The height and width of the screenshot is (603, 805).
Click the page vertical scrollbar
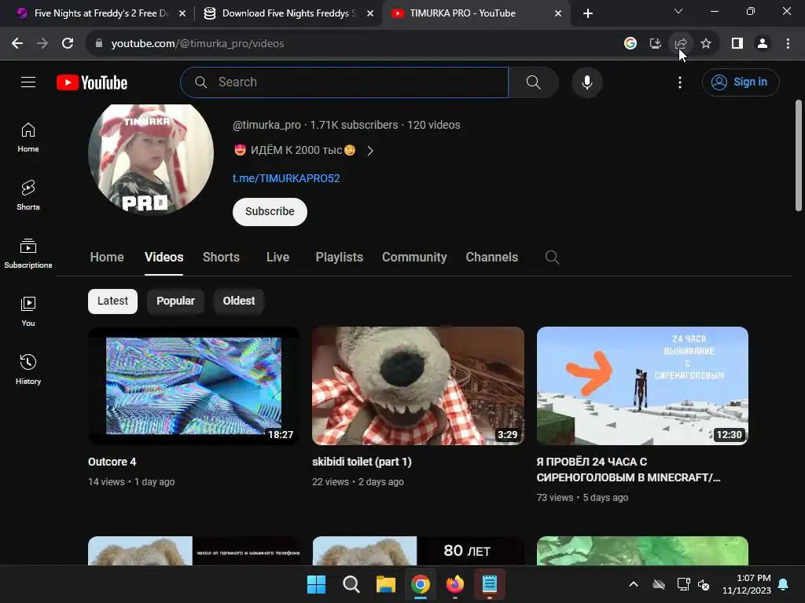(x=799, y=156)
